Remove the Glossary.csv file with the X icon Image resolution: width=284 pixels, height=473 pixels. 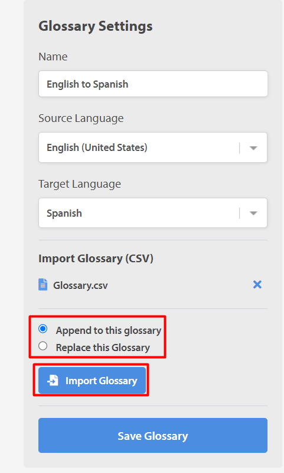(x=257, y=285)
